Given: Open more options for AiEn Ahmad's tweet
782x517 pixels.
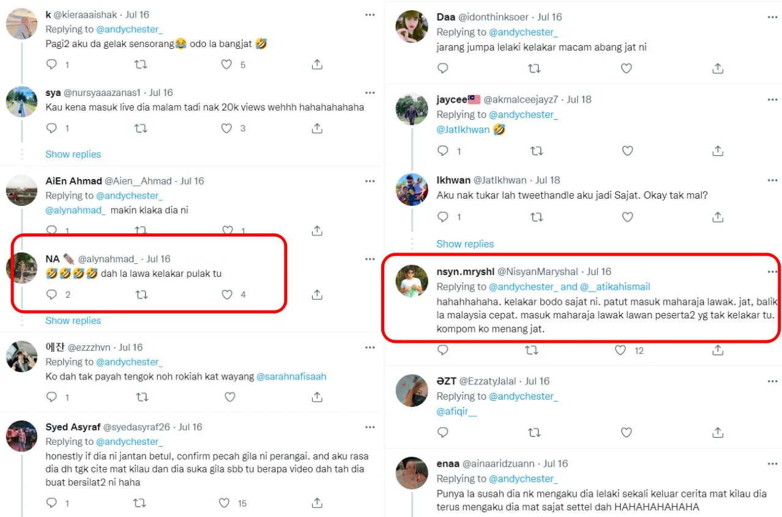Looking at the screenshot, I should [x=370, y=181].
